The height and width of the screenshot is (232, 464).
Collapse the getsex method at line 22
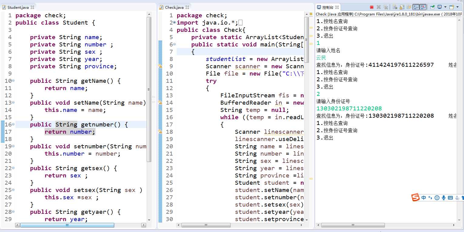(13, 168)
